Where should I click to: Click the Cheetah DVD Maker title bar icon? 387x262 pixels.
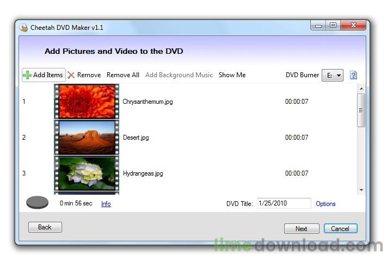click(x=24, y=28)
